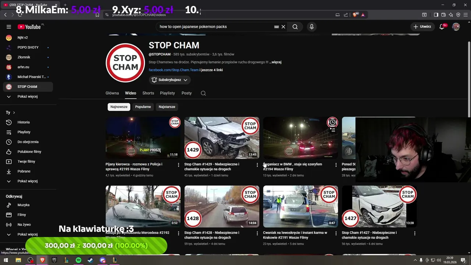Image resolution: width=471 pixels, height=265 pixels.
Task: Toggle the Brave sidebar panel
Action: click(x=436, y=15)
